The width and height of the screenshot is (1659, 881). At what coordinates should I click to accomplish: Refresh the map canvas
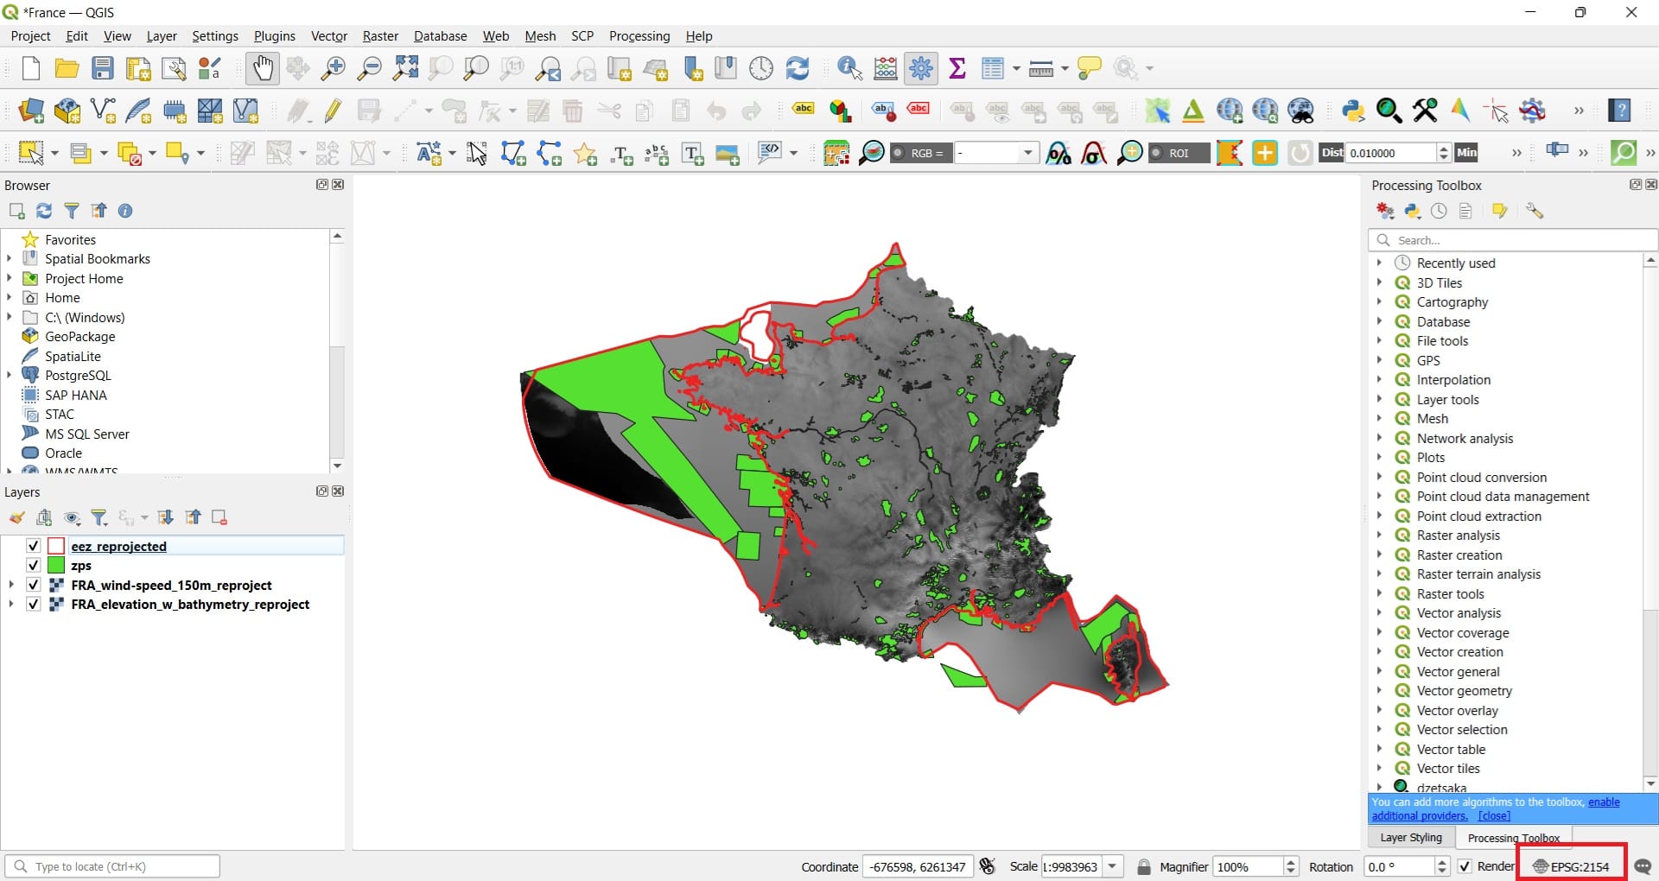pos(798,68)
